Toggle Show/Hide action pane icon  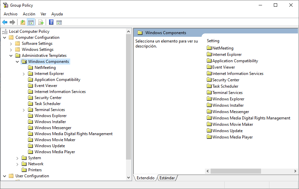[59, 22]
